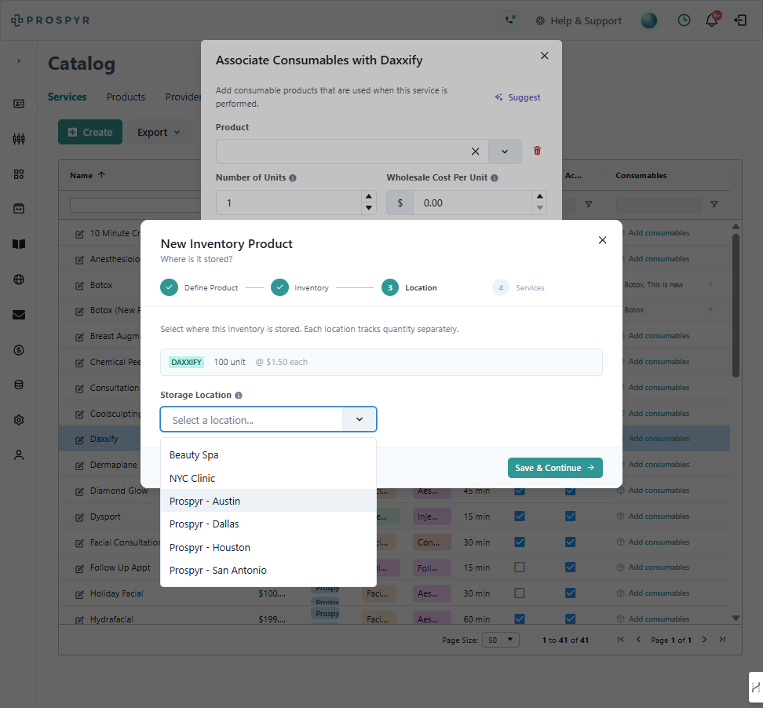Expand the Product combo box chevron
Image resolution: width=763 pixels, height=708 pixels.
[x=505, y=151]
